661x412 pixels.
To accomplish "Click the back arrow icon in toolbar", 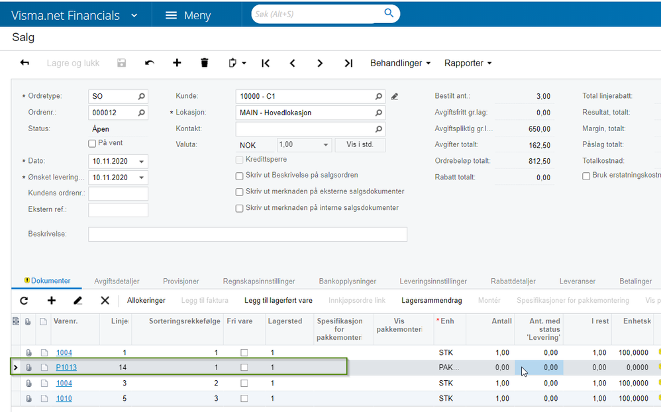I will [25, 63].
